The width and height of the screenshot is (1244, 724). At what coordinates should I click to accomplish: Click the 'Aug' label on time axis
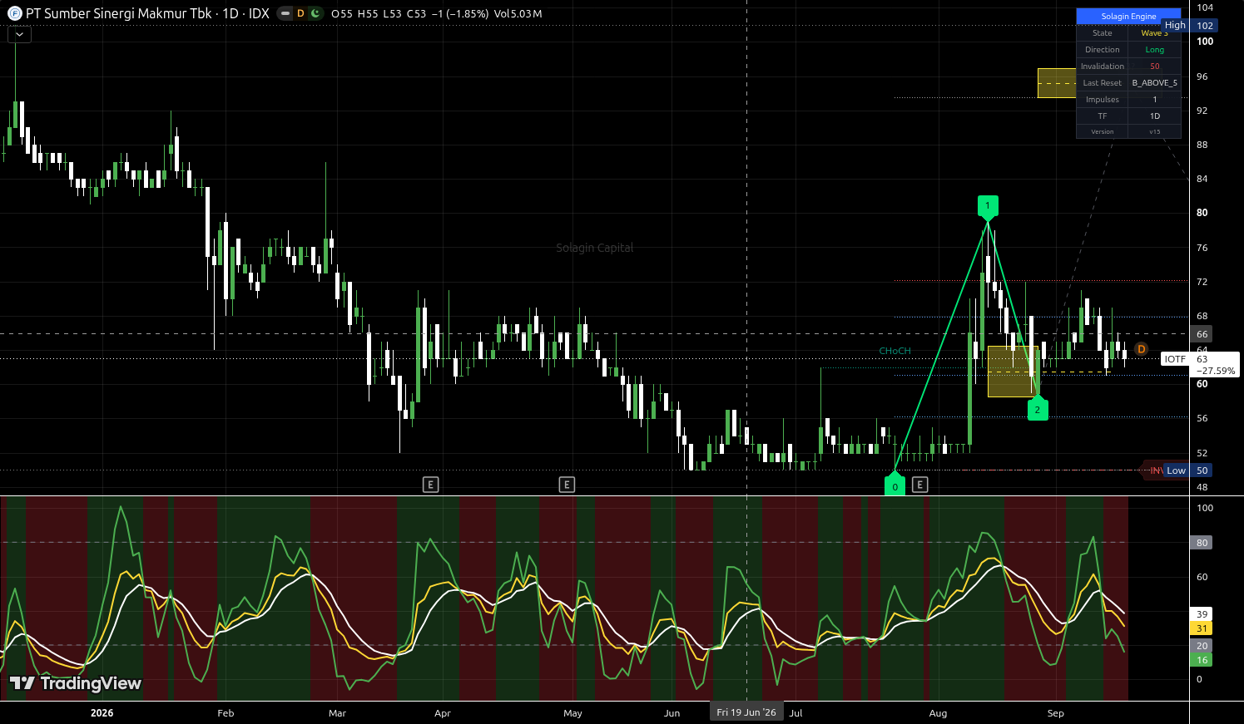tap(938, 713)
